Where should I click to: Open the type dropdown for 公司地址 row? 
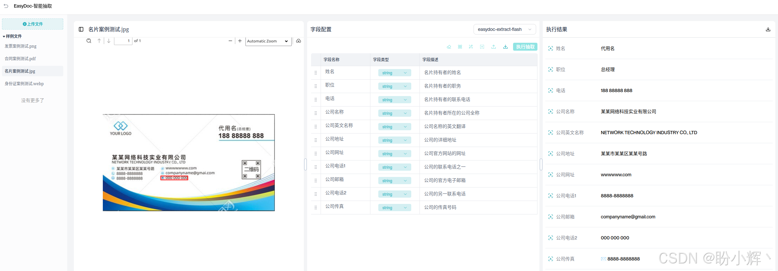tap(394, 140)
